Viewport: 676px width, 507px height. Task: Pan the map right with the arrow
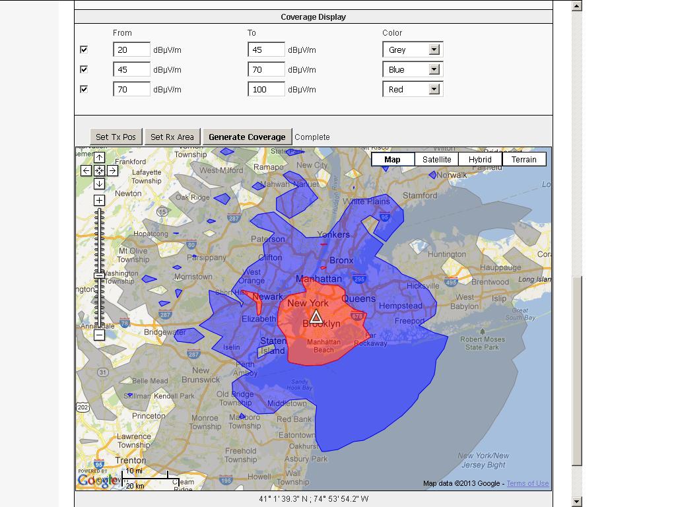point(112,171)
